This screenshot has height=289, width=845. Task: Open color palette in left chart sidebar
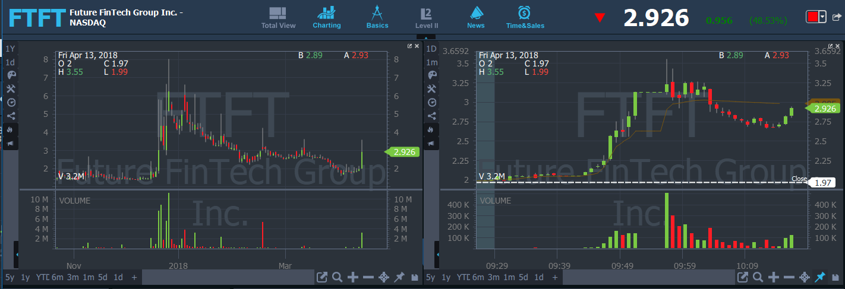click(x=11, y=75)
